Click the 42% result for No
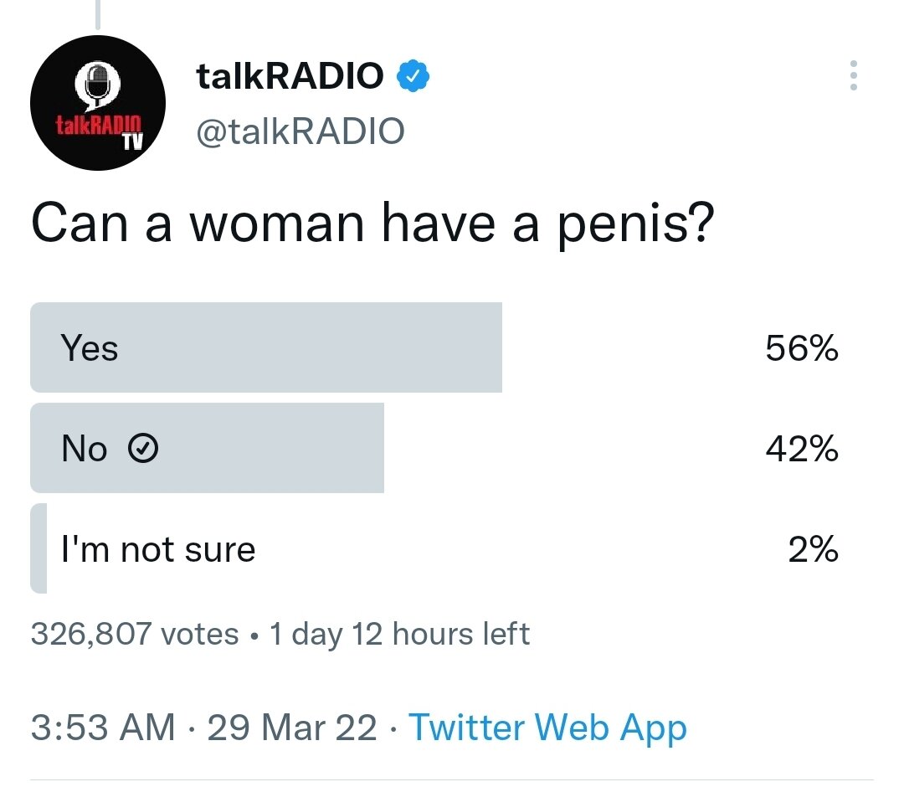This screenshot has width=904, height=787. (801, 450)
